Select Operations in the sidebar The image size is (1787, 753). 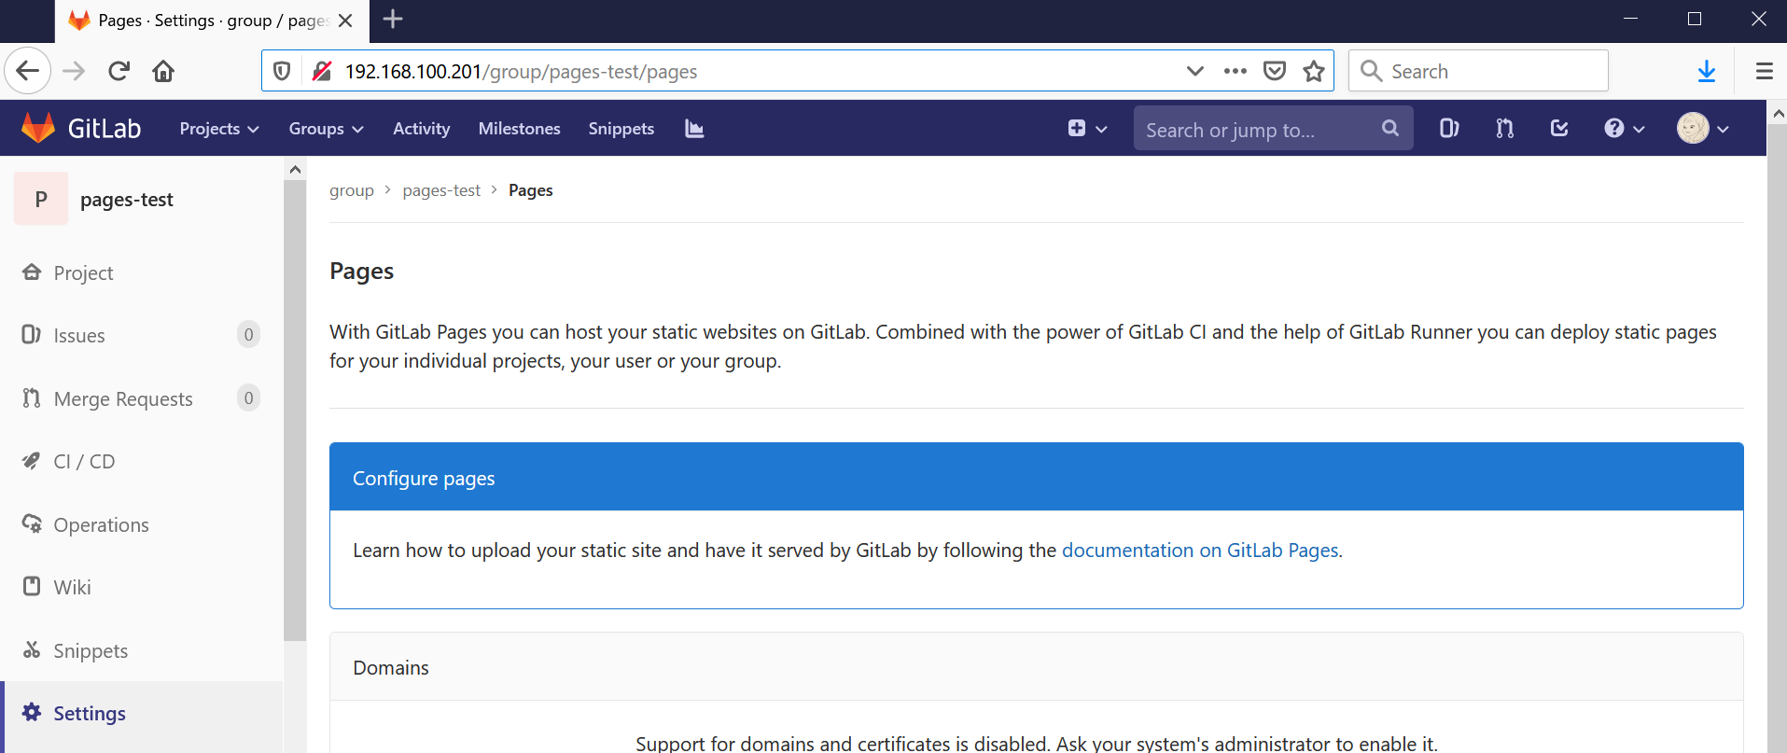pos(142,524)
